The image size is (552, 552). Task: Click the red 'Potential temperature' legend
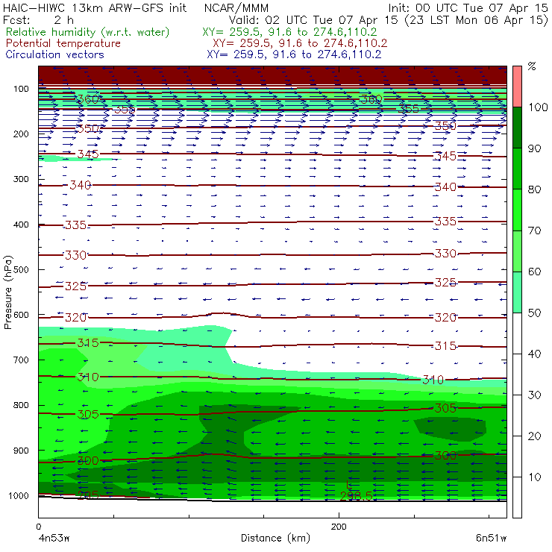[63, 43]
